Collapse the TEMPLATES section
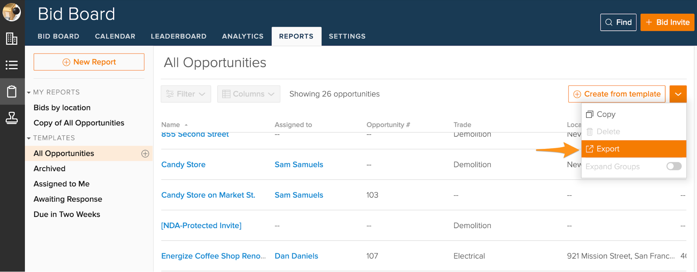The image size is (697, 272). pos(29,138)
